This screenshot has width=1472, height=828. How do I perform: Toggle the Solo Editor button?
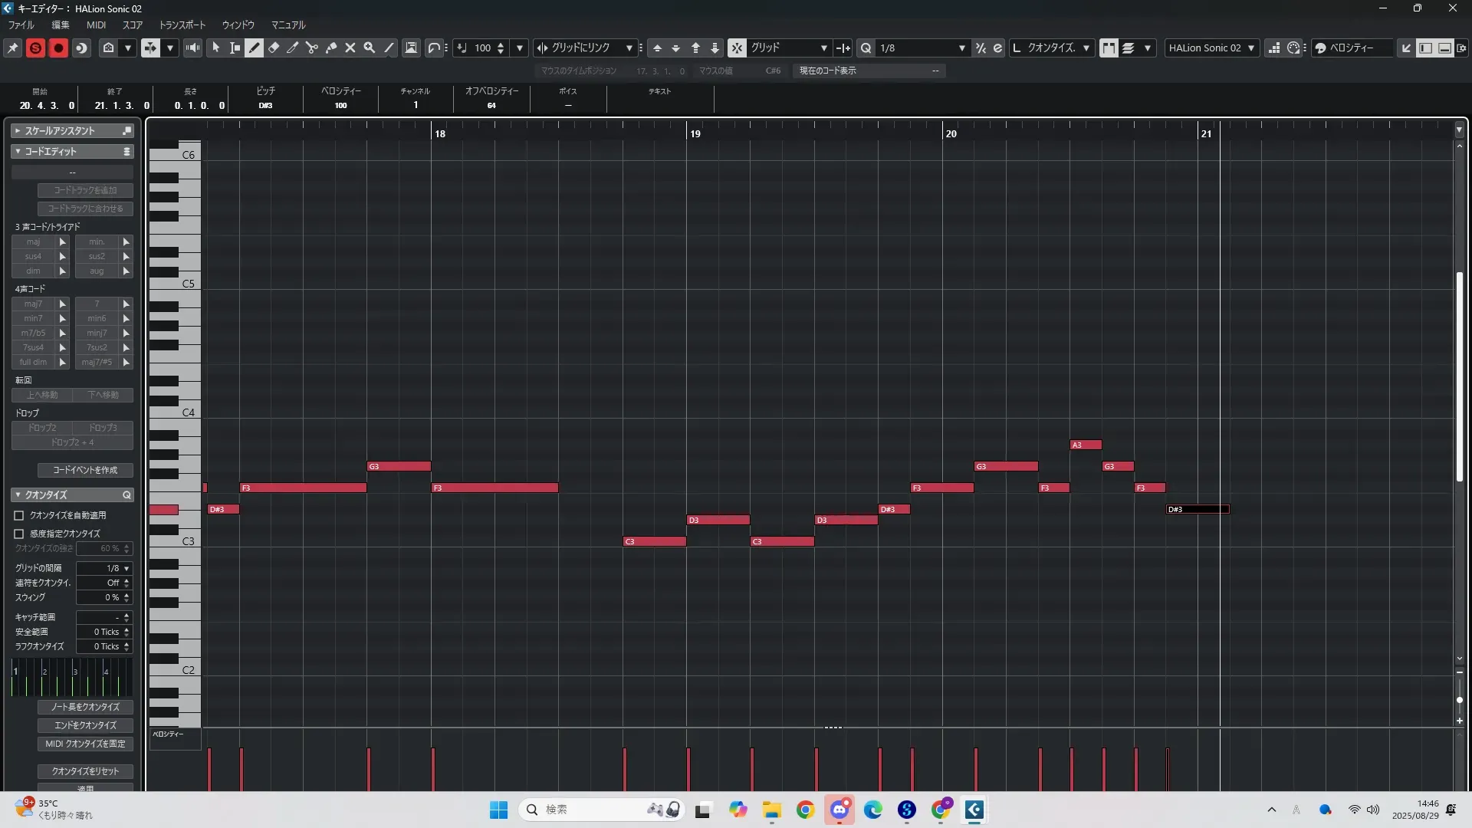point(35,48)
